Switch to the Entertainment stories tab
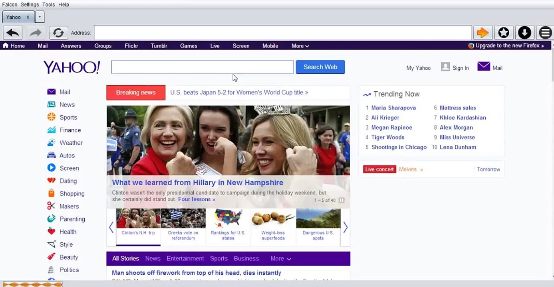The height and width of the screenshot is (287, 554). (x=185, y=259)
